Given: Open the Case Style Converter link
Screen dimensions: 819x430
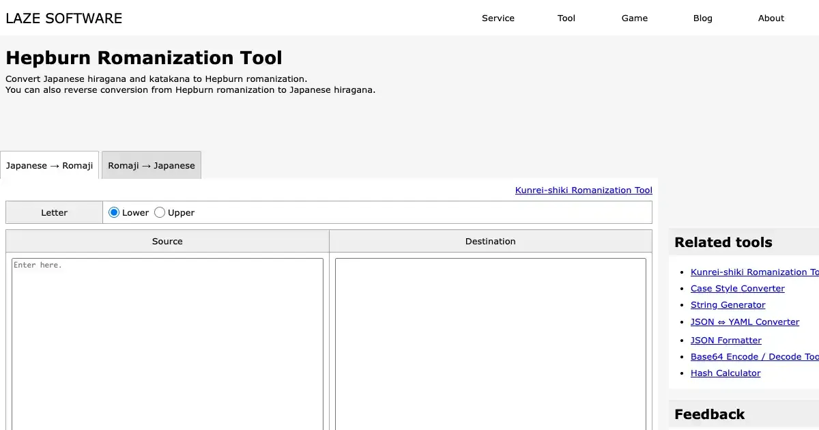Looking at the screenshot, I should [x=737, y=289].
